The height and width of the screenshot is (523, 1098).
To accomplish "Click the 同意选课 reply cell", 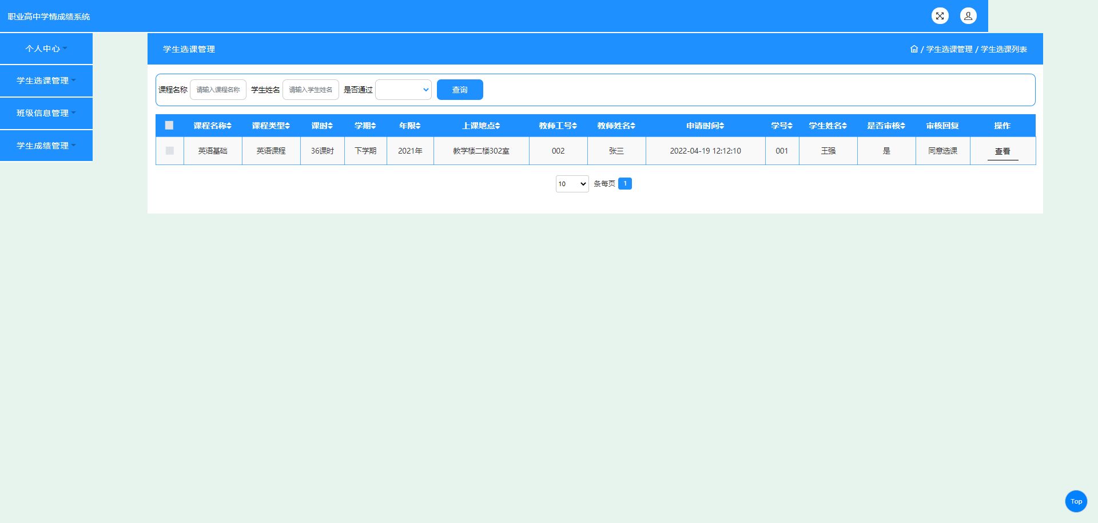I will click(x=942, y=151).
